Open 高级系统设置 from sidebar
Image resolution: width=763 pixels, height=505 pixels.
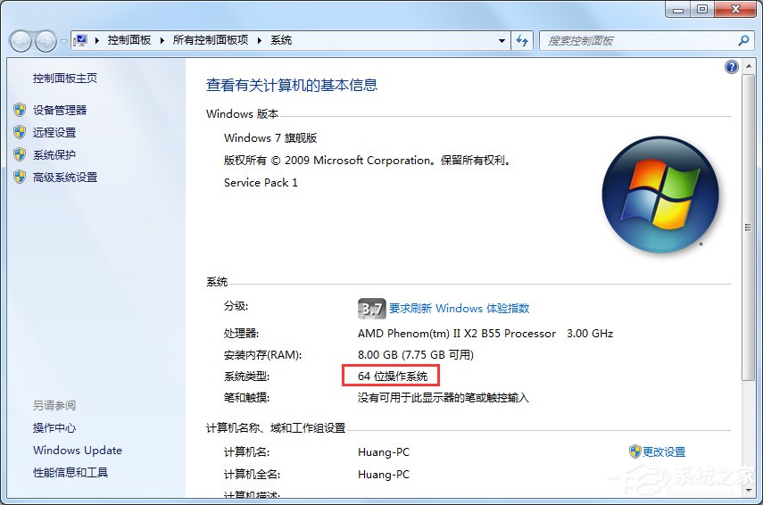(65, 177)
